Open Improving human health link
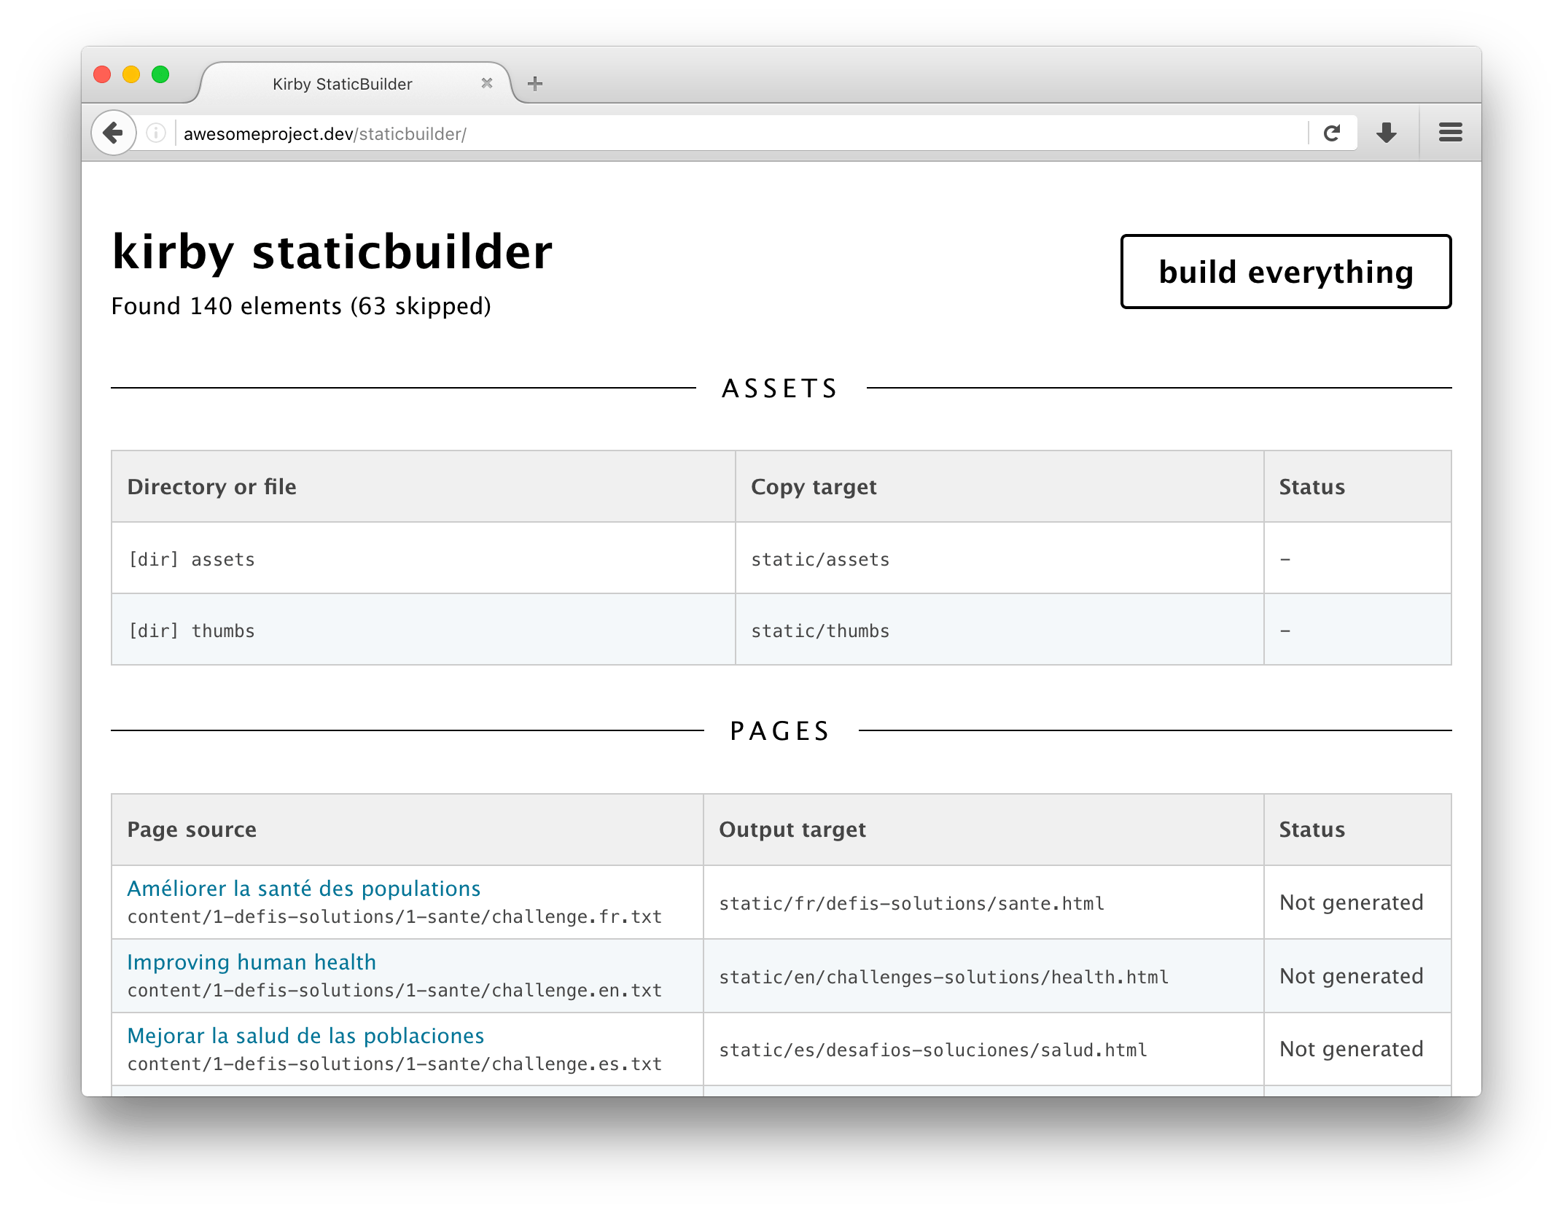 point(252,962)
